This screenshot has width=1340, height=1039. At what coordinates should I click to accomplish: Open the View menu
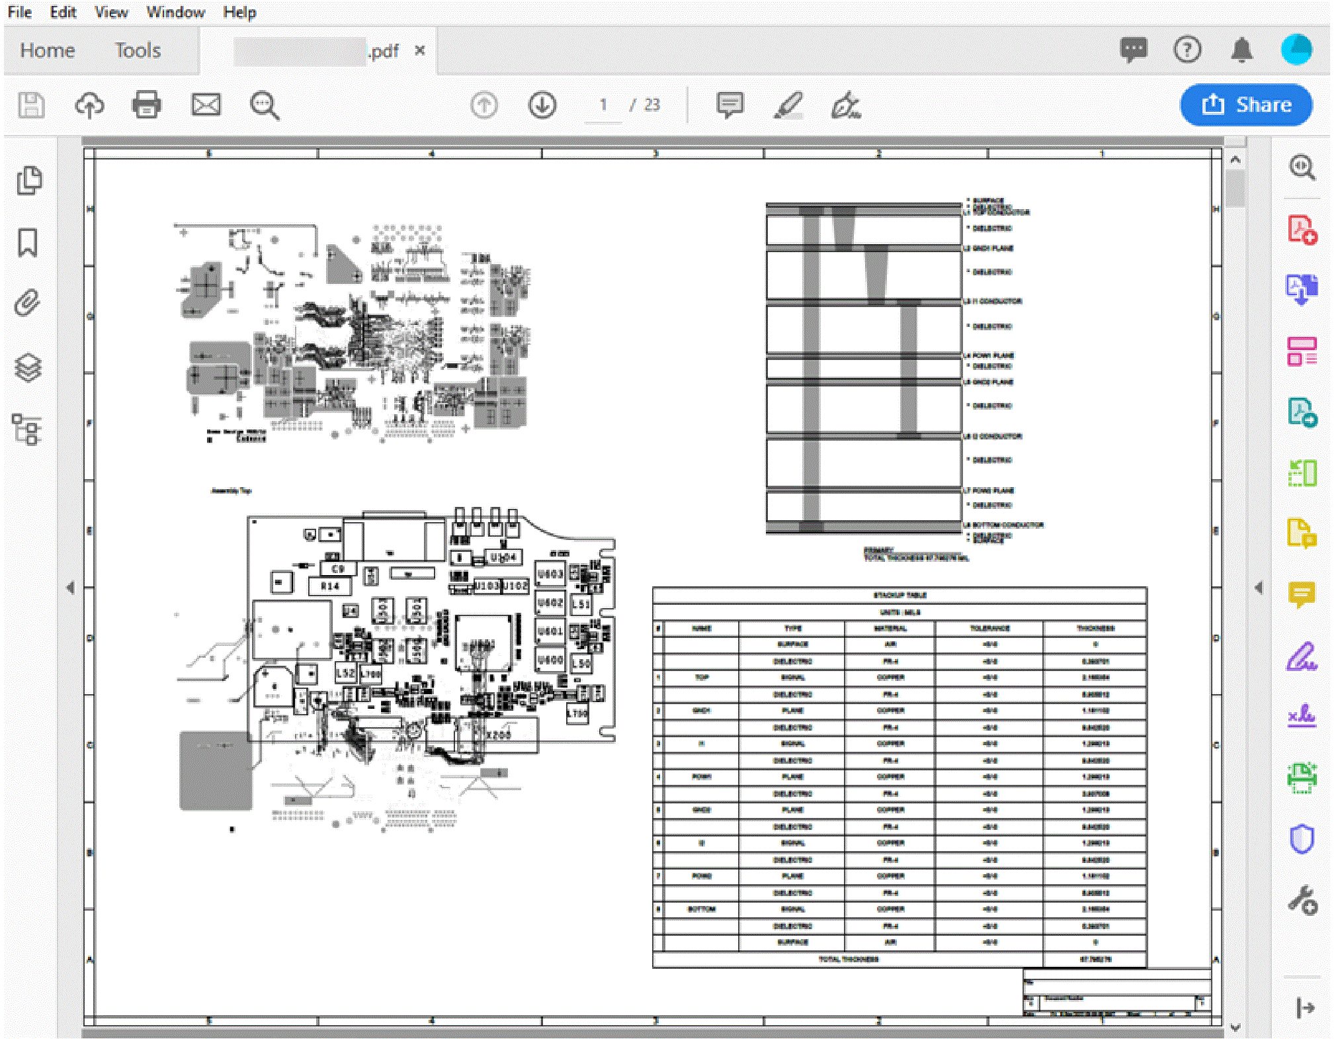[x=111, y=12]
